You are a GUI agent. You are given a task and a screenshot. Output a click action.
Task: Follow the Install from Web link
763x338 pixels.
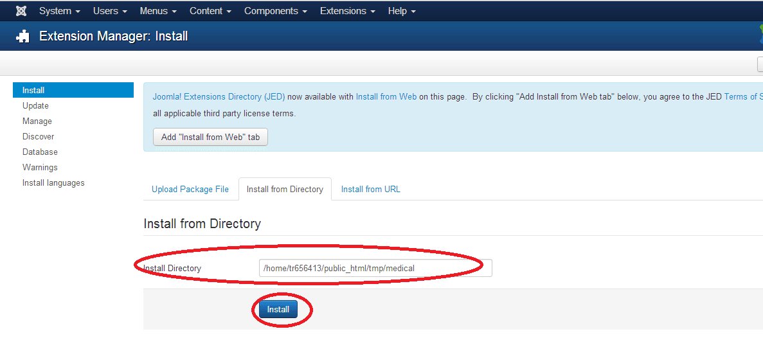click(x=386, y=97)
